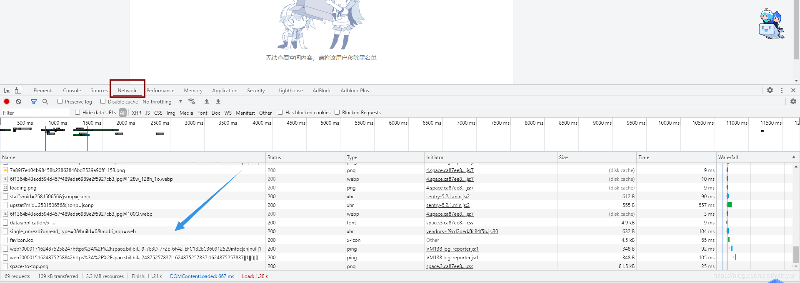
Task: Select the upstat?mid request row
Action: click(396, 205)
